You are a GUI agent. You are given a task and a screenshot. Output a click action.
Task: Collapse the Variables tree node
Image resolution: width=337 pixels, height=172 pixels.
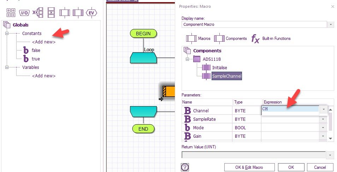click(x=6, y=67)
